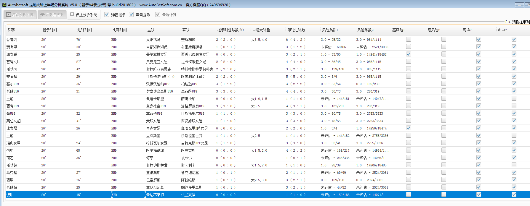
Task: Sort by the 进球时间 column header
Action: (x=84, y=30)
